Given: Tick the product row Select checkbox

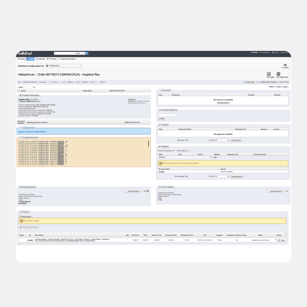Looking at the screenshot, I should click(x=22, y=240).
